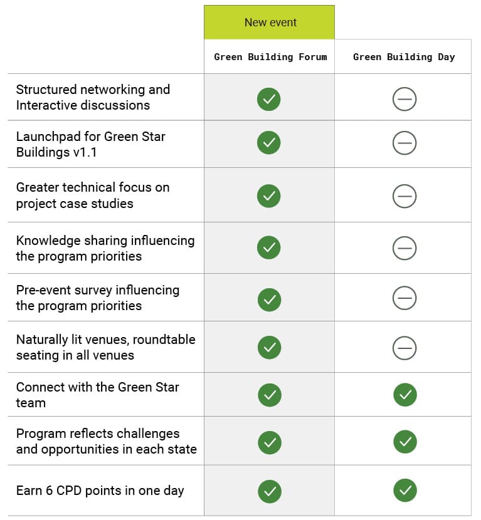
Task: Click Day checkmark for Connect with Green Star team
Action: [x=405, y=395]
